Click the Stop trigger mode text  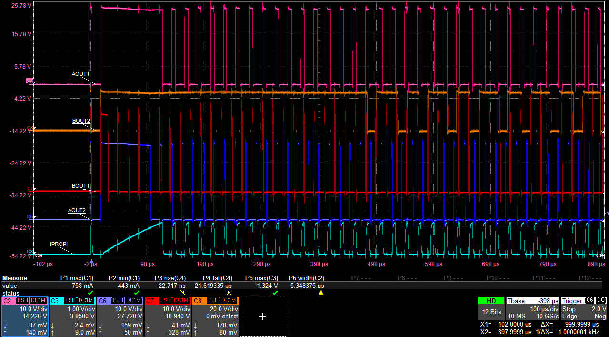click(x=569, y=309)
